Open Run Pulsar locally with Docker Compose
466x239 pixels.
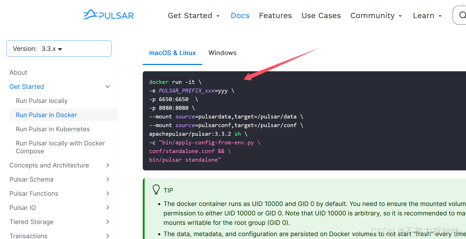60,147
